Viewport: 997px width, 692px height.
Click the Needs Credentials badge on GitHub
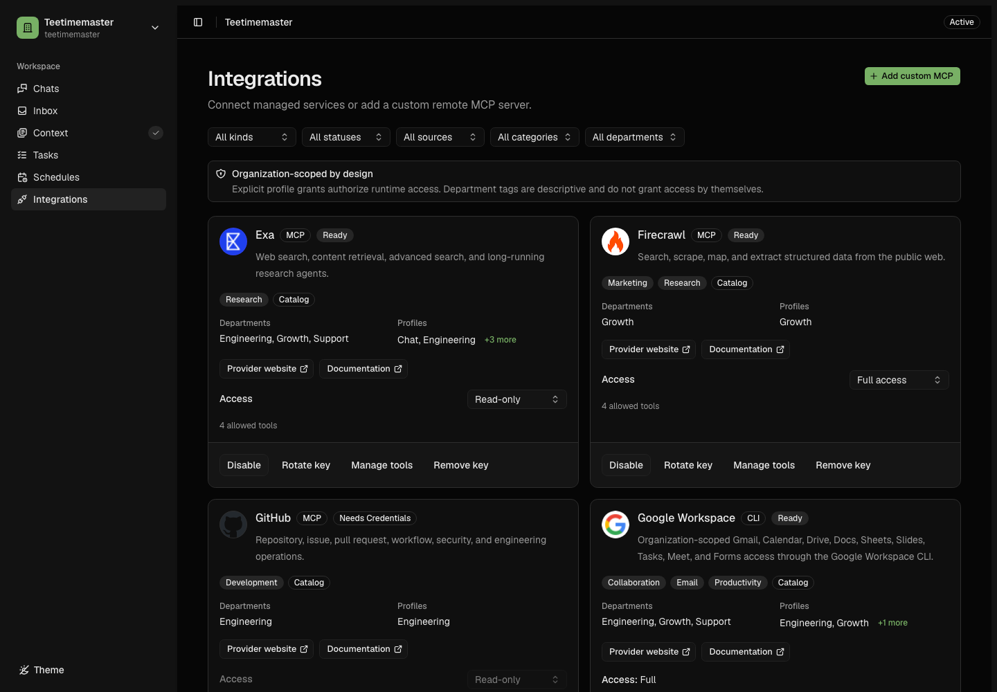tap(375, 518)
